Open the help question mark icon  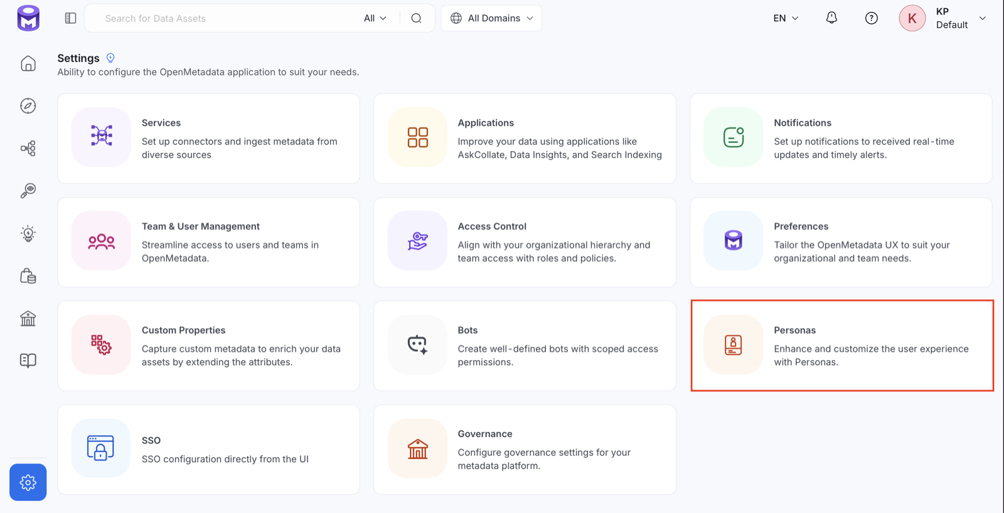coord(872,18)
